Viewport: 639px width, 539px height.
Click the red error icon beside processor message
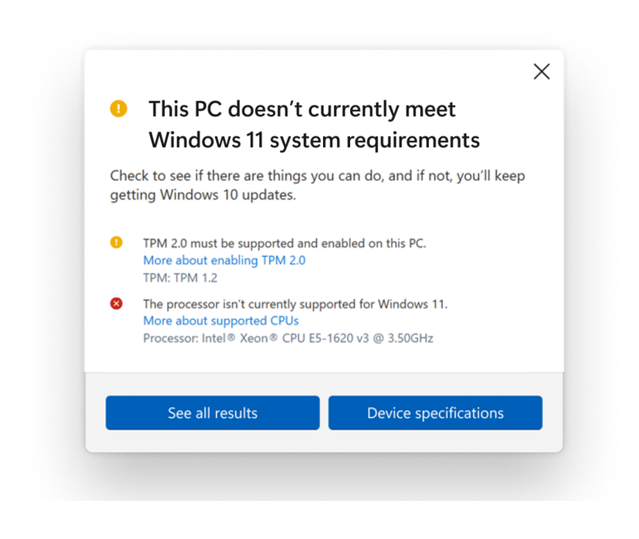116,303
